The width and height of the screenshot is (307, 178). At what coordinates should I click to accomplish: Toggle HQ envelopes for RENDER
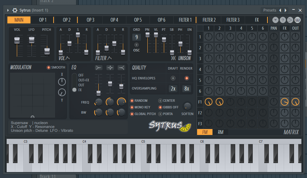click(x=187, y=78)
